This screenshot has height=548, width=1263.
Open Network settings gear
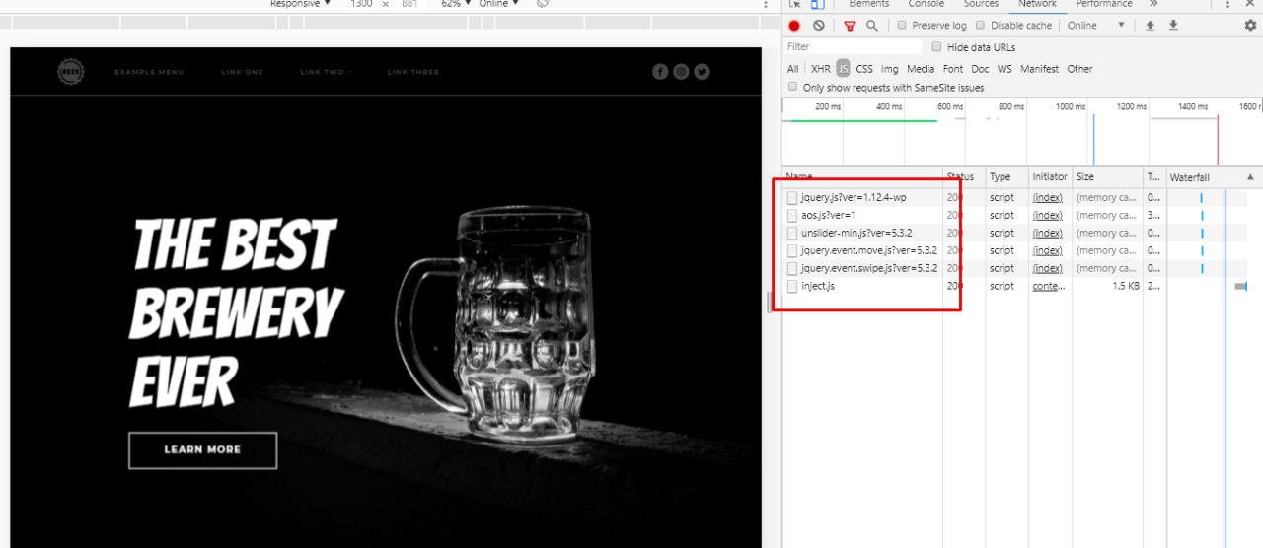[1250, 26]
